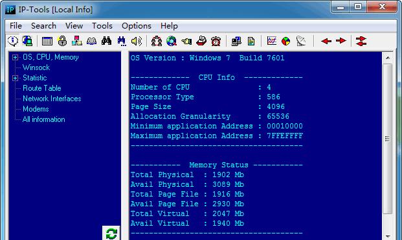This screenshot has height=240, width=402.
Task: Open the pie chart Host Monitor tool
Action: [x=286, y=41]
